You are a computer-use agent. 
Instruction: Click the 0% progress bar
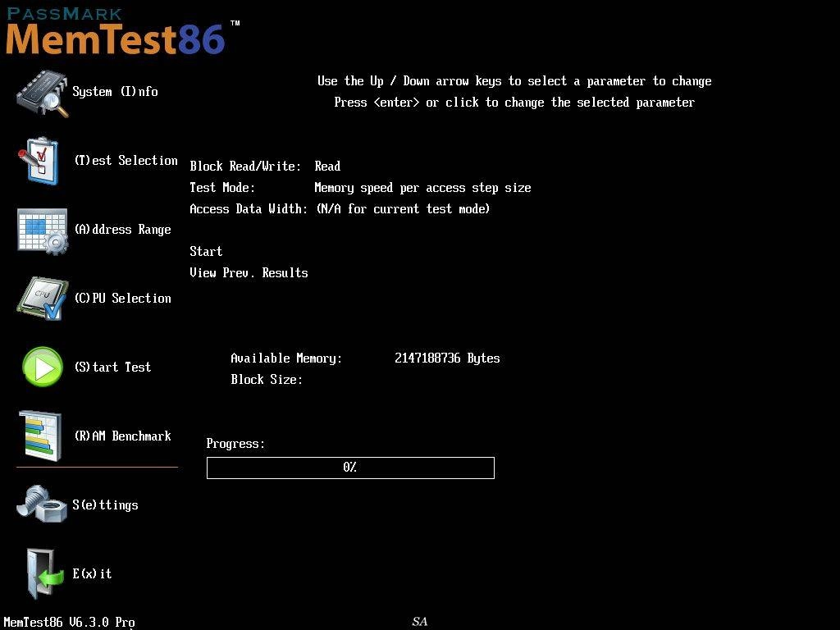click(x=350, y=468)
